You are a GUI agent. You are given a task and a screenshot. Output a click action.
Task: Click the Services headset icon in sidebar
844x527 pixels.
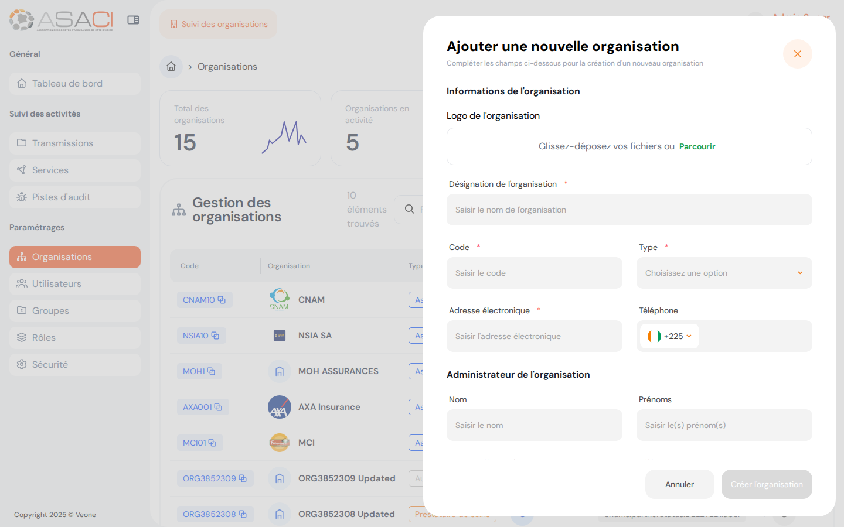click(21, 170)
